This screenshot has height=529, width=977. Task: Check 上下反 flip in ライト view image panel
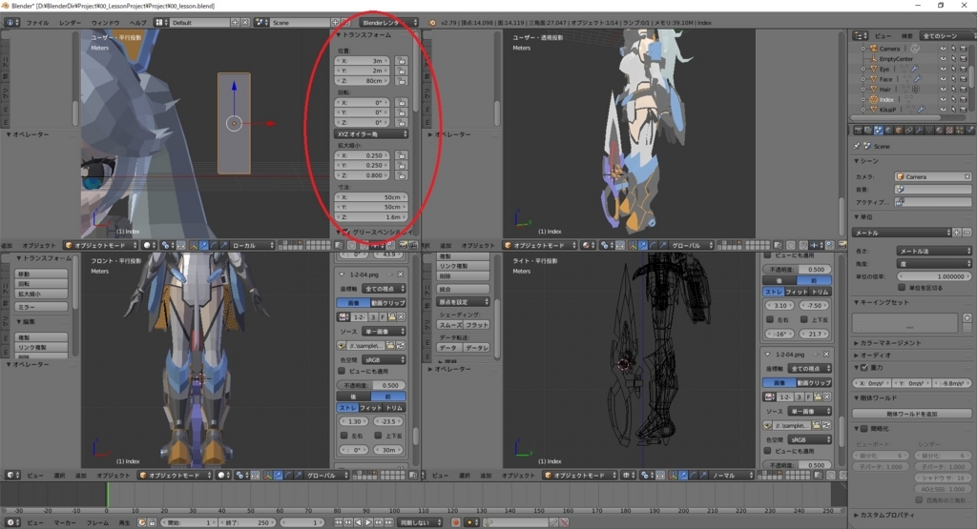coord(804,319)
